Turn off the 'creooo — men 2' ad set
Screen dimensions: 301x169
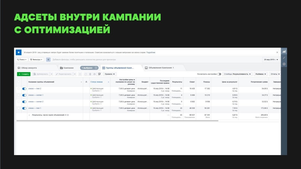point(24,89)
